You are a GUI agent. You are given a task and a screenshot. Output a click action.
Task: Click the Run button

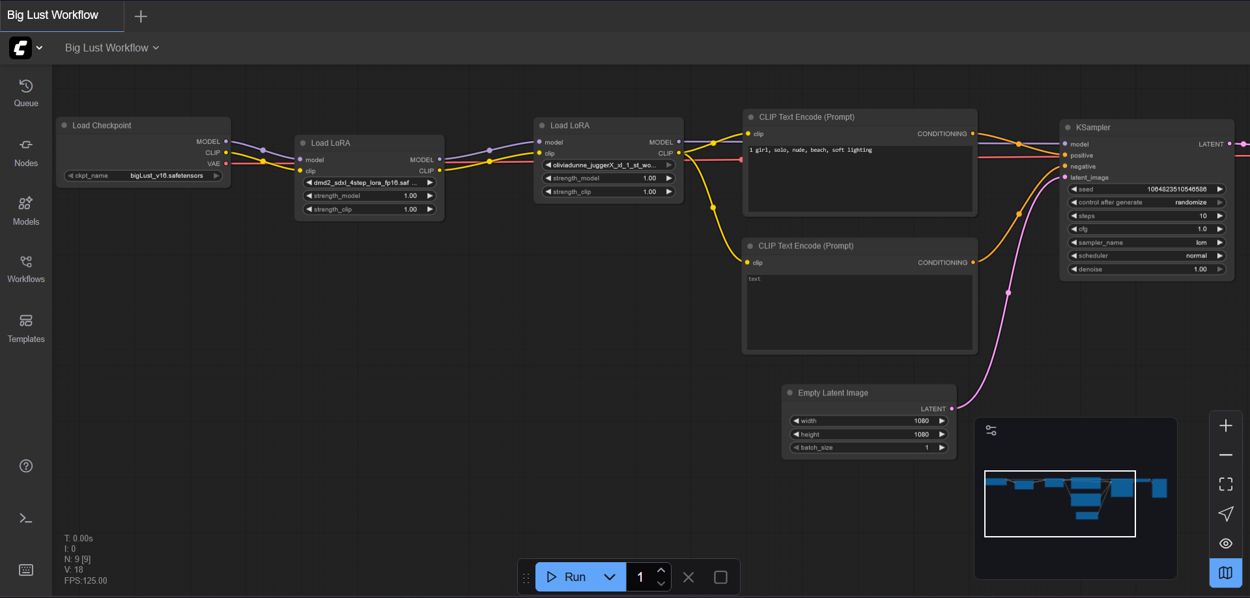coord(567,577)
